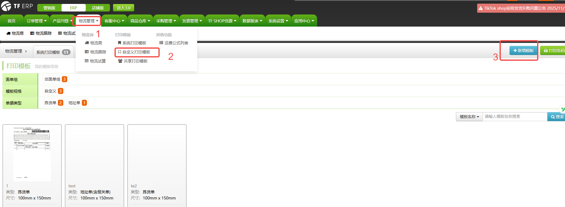
Task: Open 物流商 truck icon in dropdown menu
Action: (87, 43)
